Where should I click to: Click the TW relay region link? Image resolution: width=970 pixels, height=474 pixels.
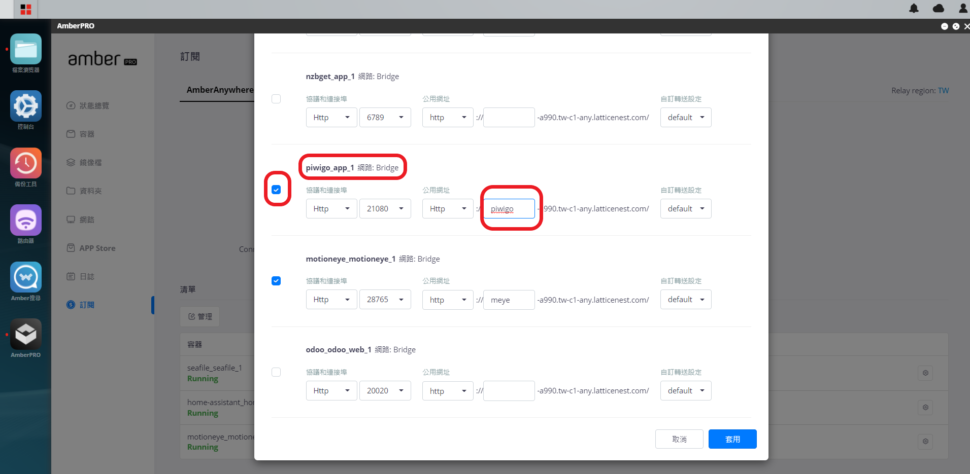(x=943, y=90)
